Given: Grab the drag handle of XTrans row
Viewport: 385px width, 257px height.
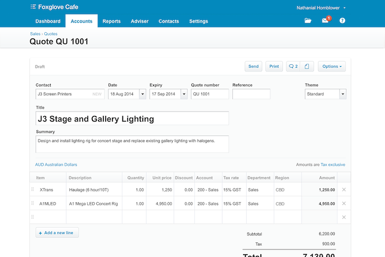Looking at the screenshot, I should (33, 190).
